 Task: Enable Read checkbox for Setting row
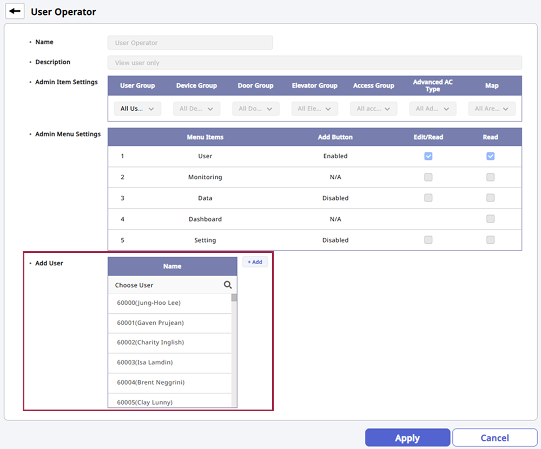click(490, 240)
